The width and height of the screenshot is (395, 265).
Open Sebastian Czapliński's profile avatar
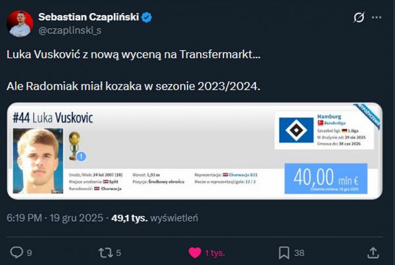pyautogui.click(x=19, y=23)
